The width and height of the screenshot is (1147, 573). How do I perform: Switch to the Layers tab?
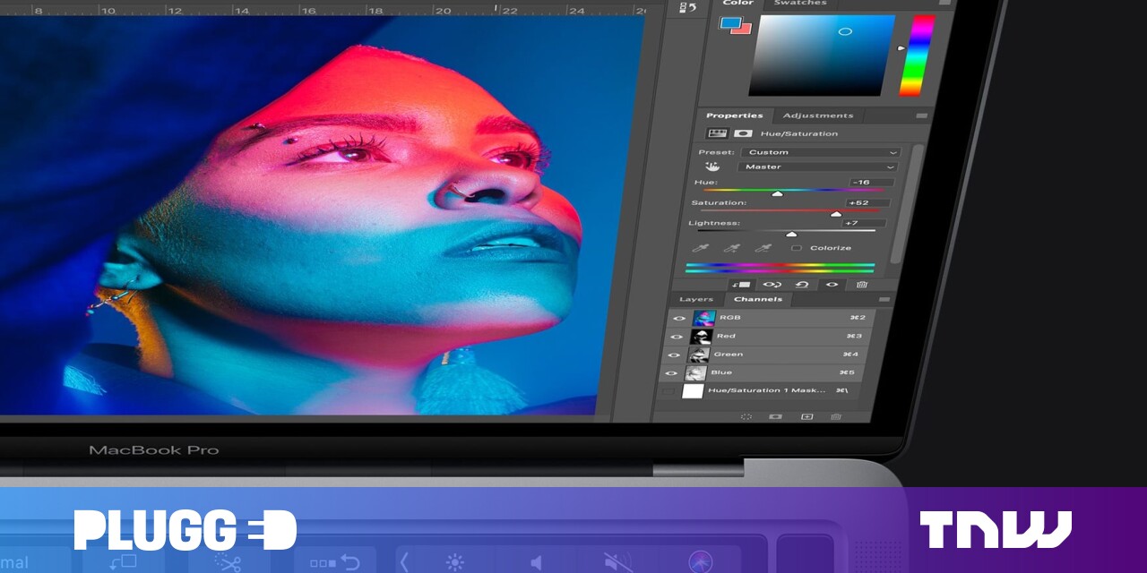coord(696,299)
